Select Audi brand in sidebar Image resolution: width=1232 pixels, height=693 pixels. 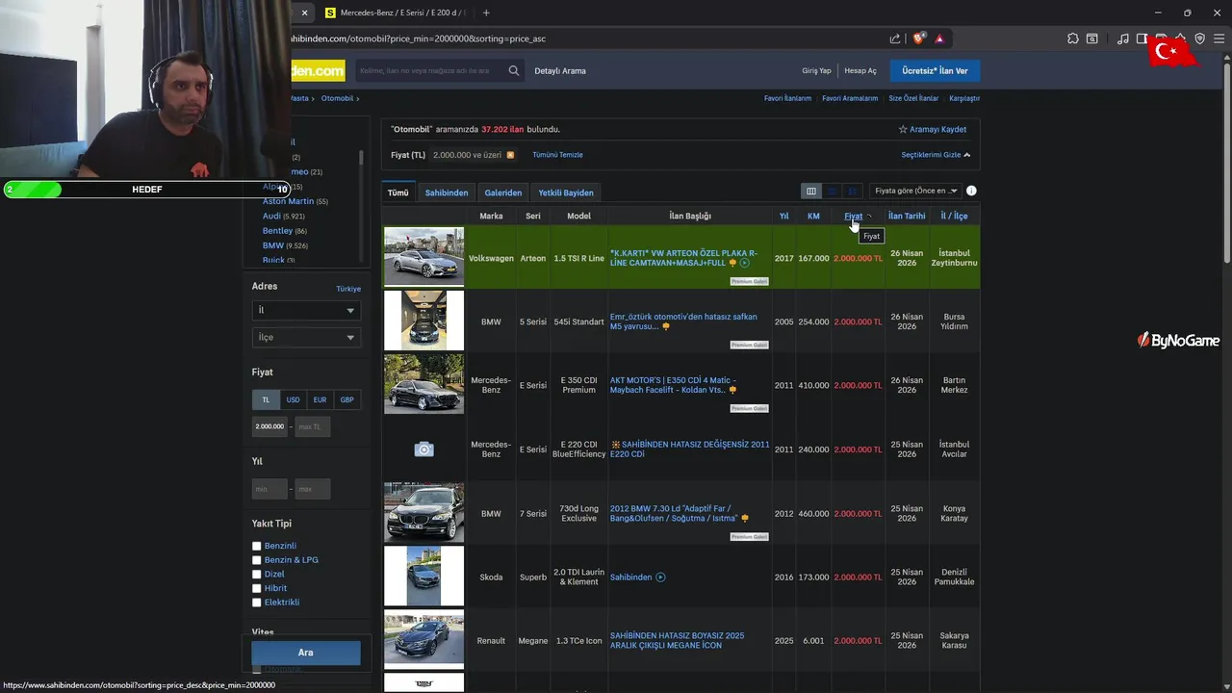click(272, 216)
